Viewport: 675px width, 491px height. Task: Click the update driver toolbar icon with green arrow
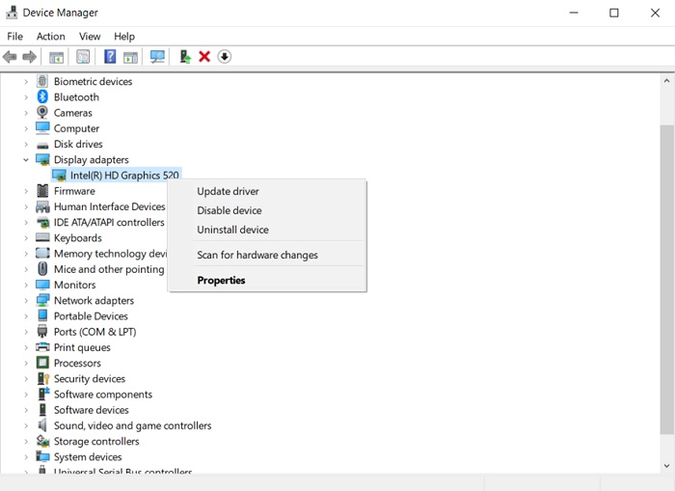pyautogui.click(x=184, y=57)
